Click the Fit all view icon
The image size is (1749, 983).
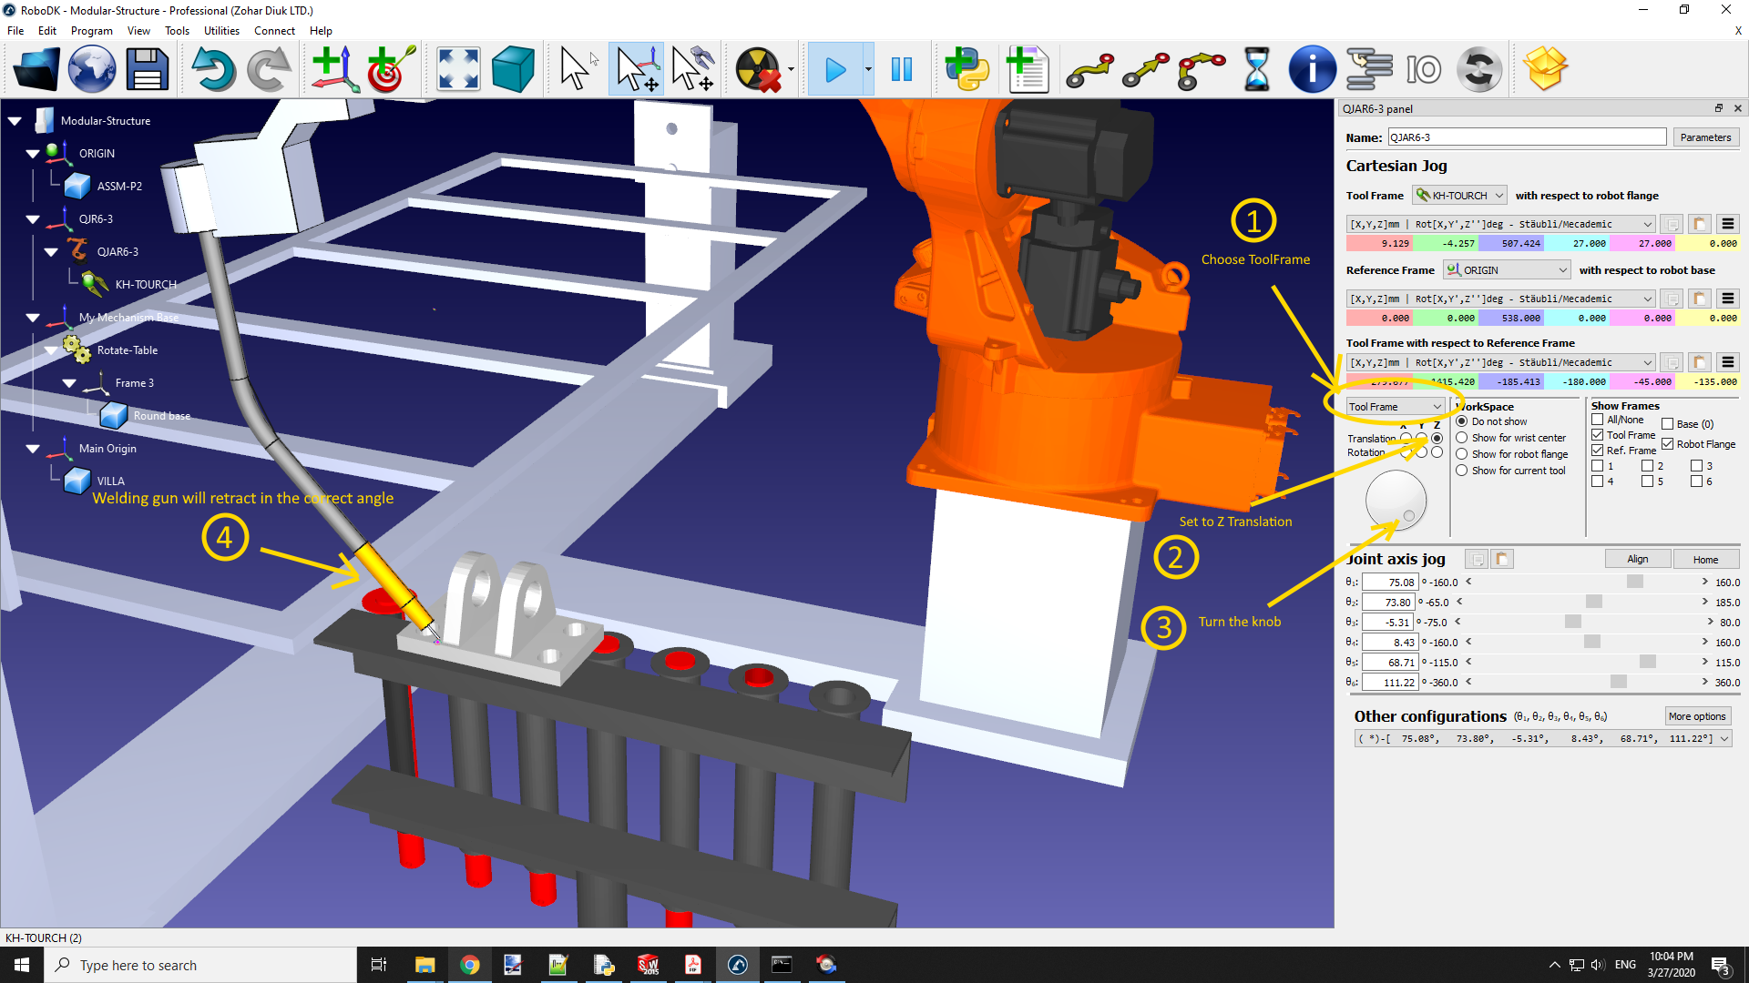point(457,70)
